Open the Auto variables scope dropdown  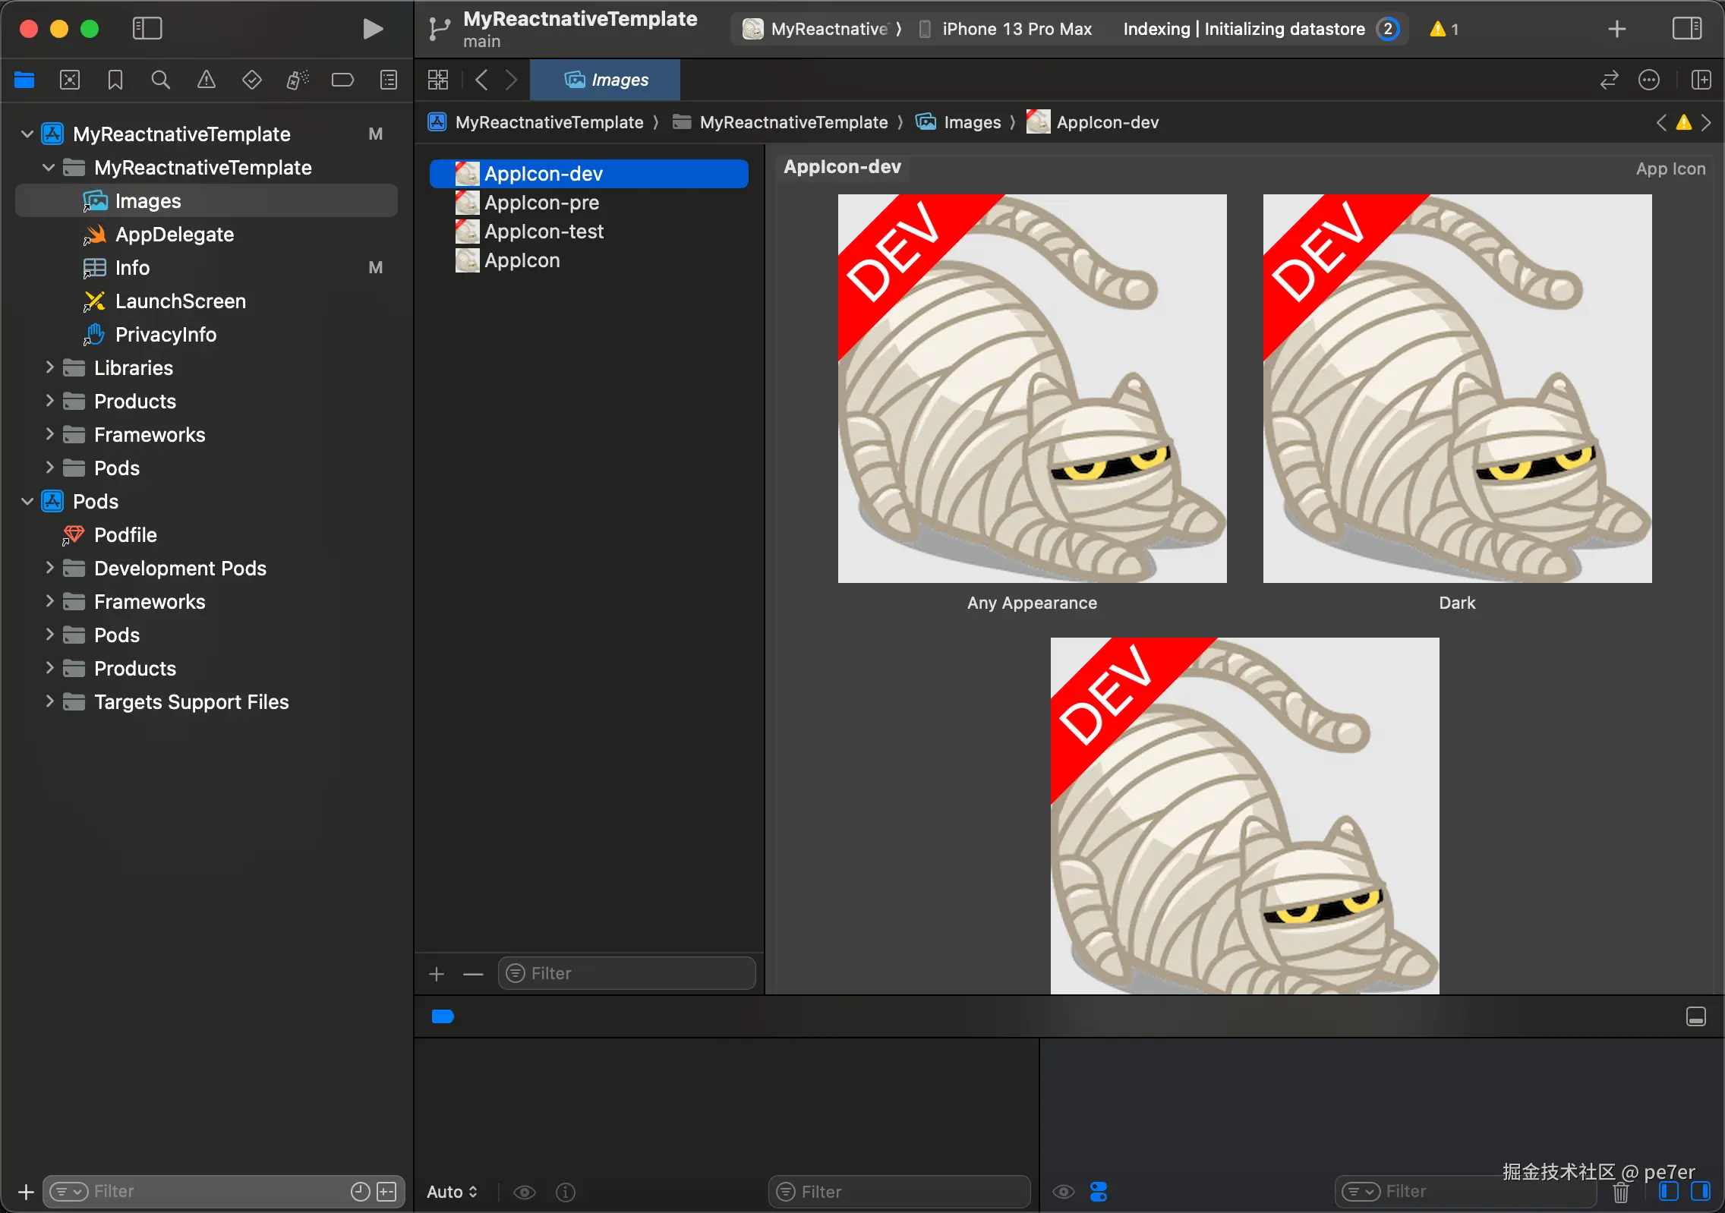pyautogui.click(x=453, y=1192)
